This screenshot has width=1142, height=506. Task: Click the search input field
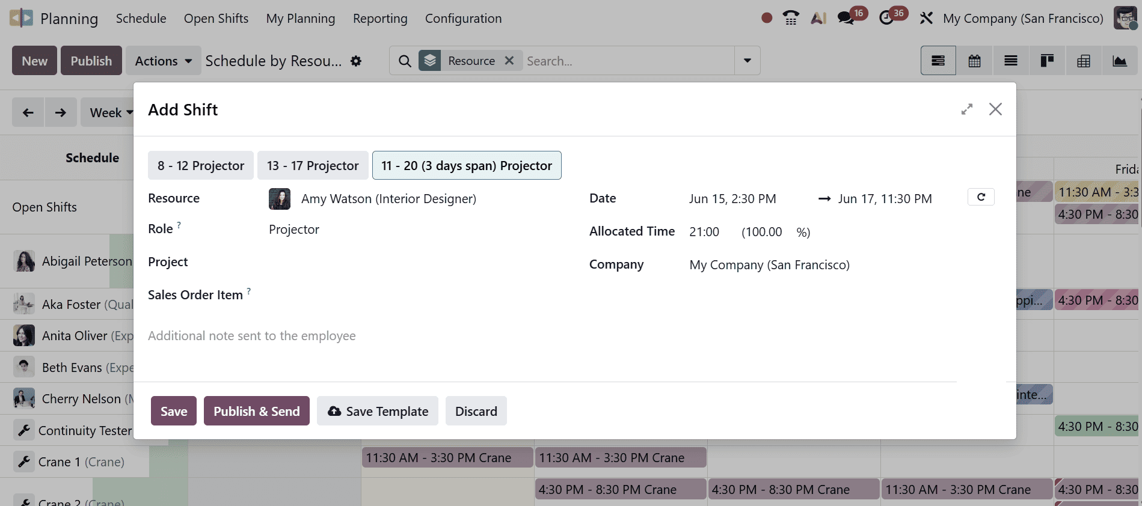628,61
